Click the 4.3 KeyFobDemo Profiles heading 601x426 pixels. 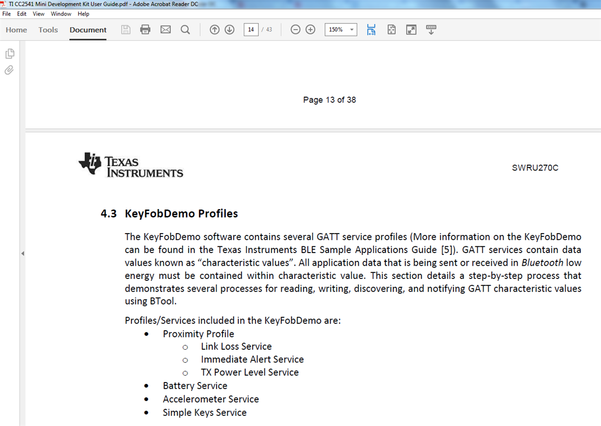tap(169, 213)
